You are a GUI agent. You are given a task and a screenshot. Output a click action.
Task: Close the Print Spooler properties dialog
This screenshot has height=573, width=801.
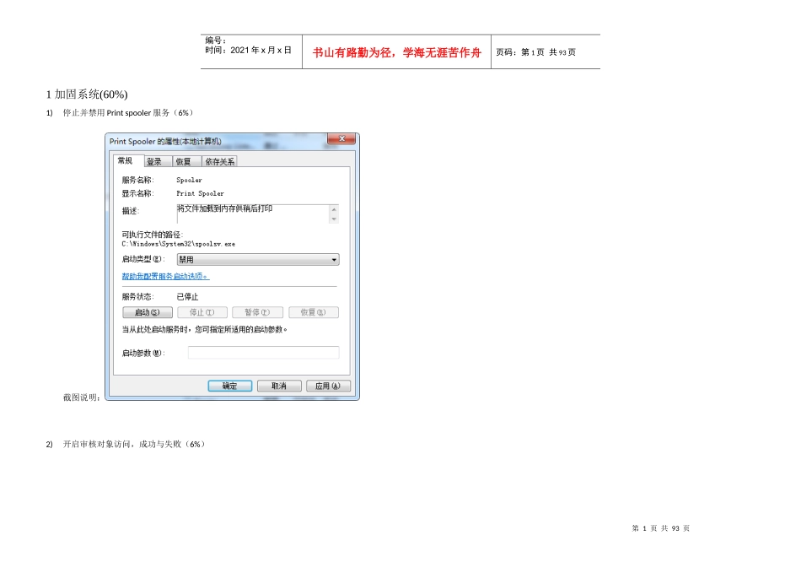coord(341,138)
